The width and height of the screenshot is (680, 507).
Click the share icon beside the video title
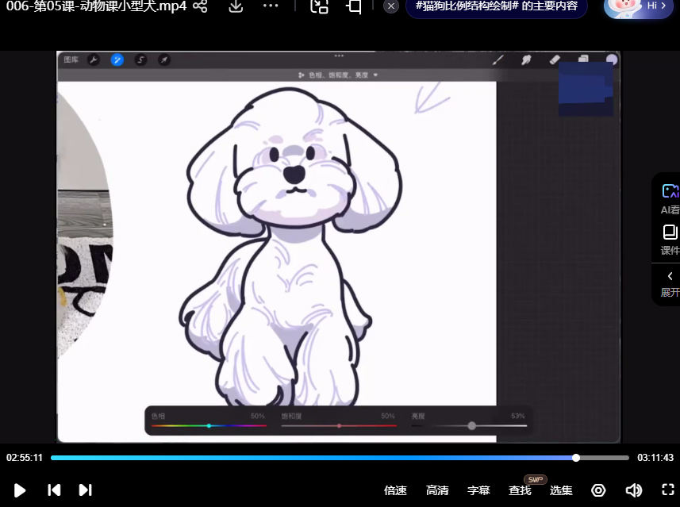(200, 6)
